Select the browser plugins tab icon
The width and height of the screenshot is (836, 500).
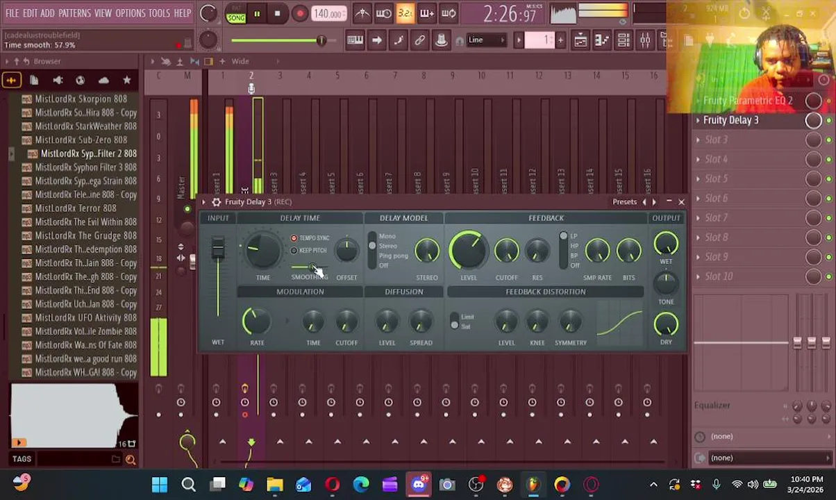pos(58,81)
